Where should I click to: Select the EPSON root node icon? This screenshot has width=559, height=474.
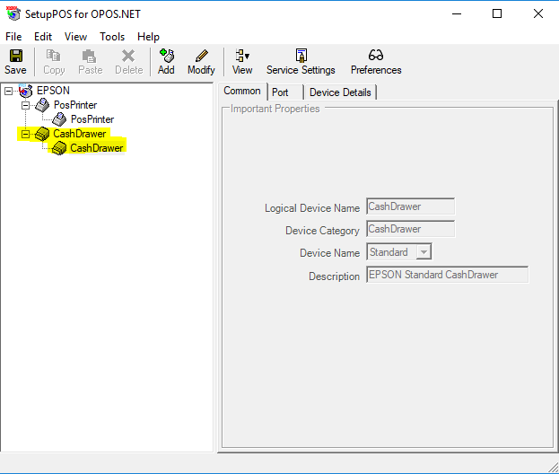(x=25, y=91)
